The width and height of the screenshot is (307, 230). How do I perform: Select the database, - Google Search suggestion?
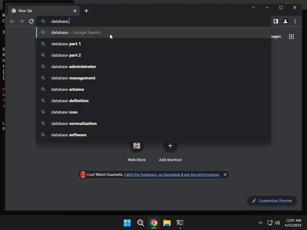[153, 32]
